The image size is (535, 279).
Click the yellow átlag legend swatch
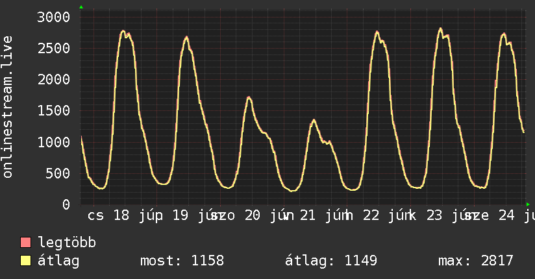25,261
